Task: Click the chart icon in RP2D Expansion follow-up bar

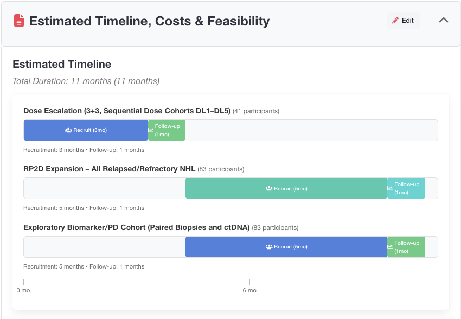Action: [390, 188]
